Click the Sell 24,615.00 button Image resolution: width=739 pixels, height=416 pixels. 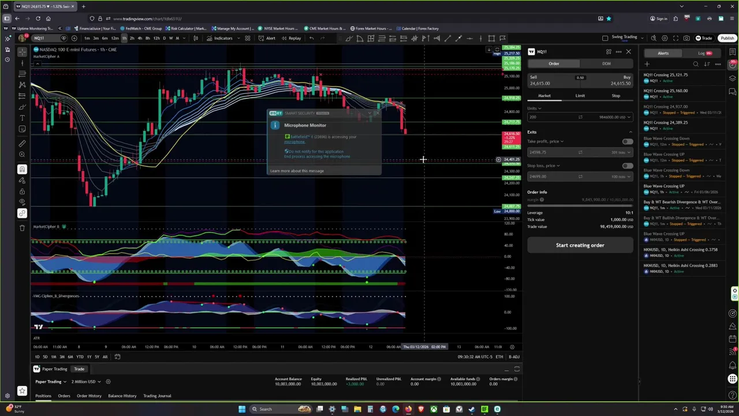coord(553,80)
